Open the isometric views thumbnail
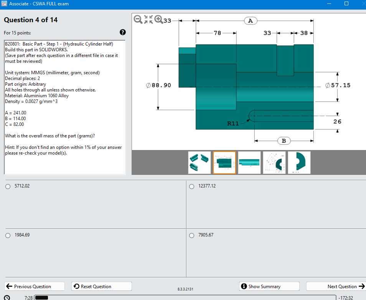 pos(199,163)
